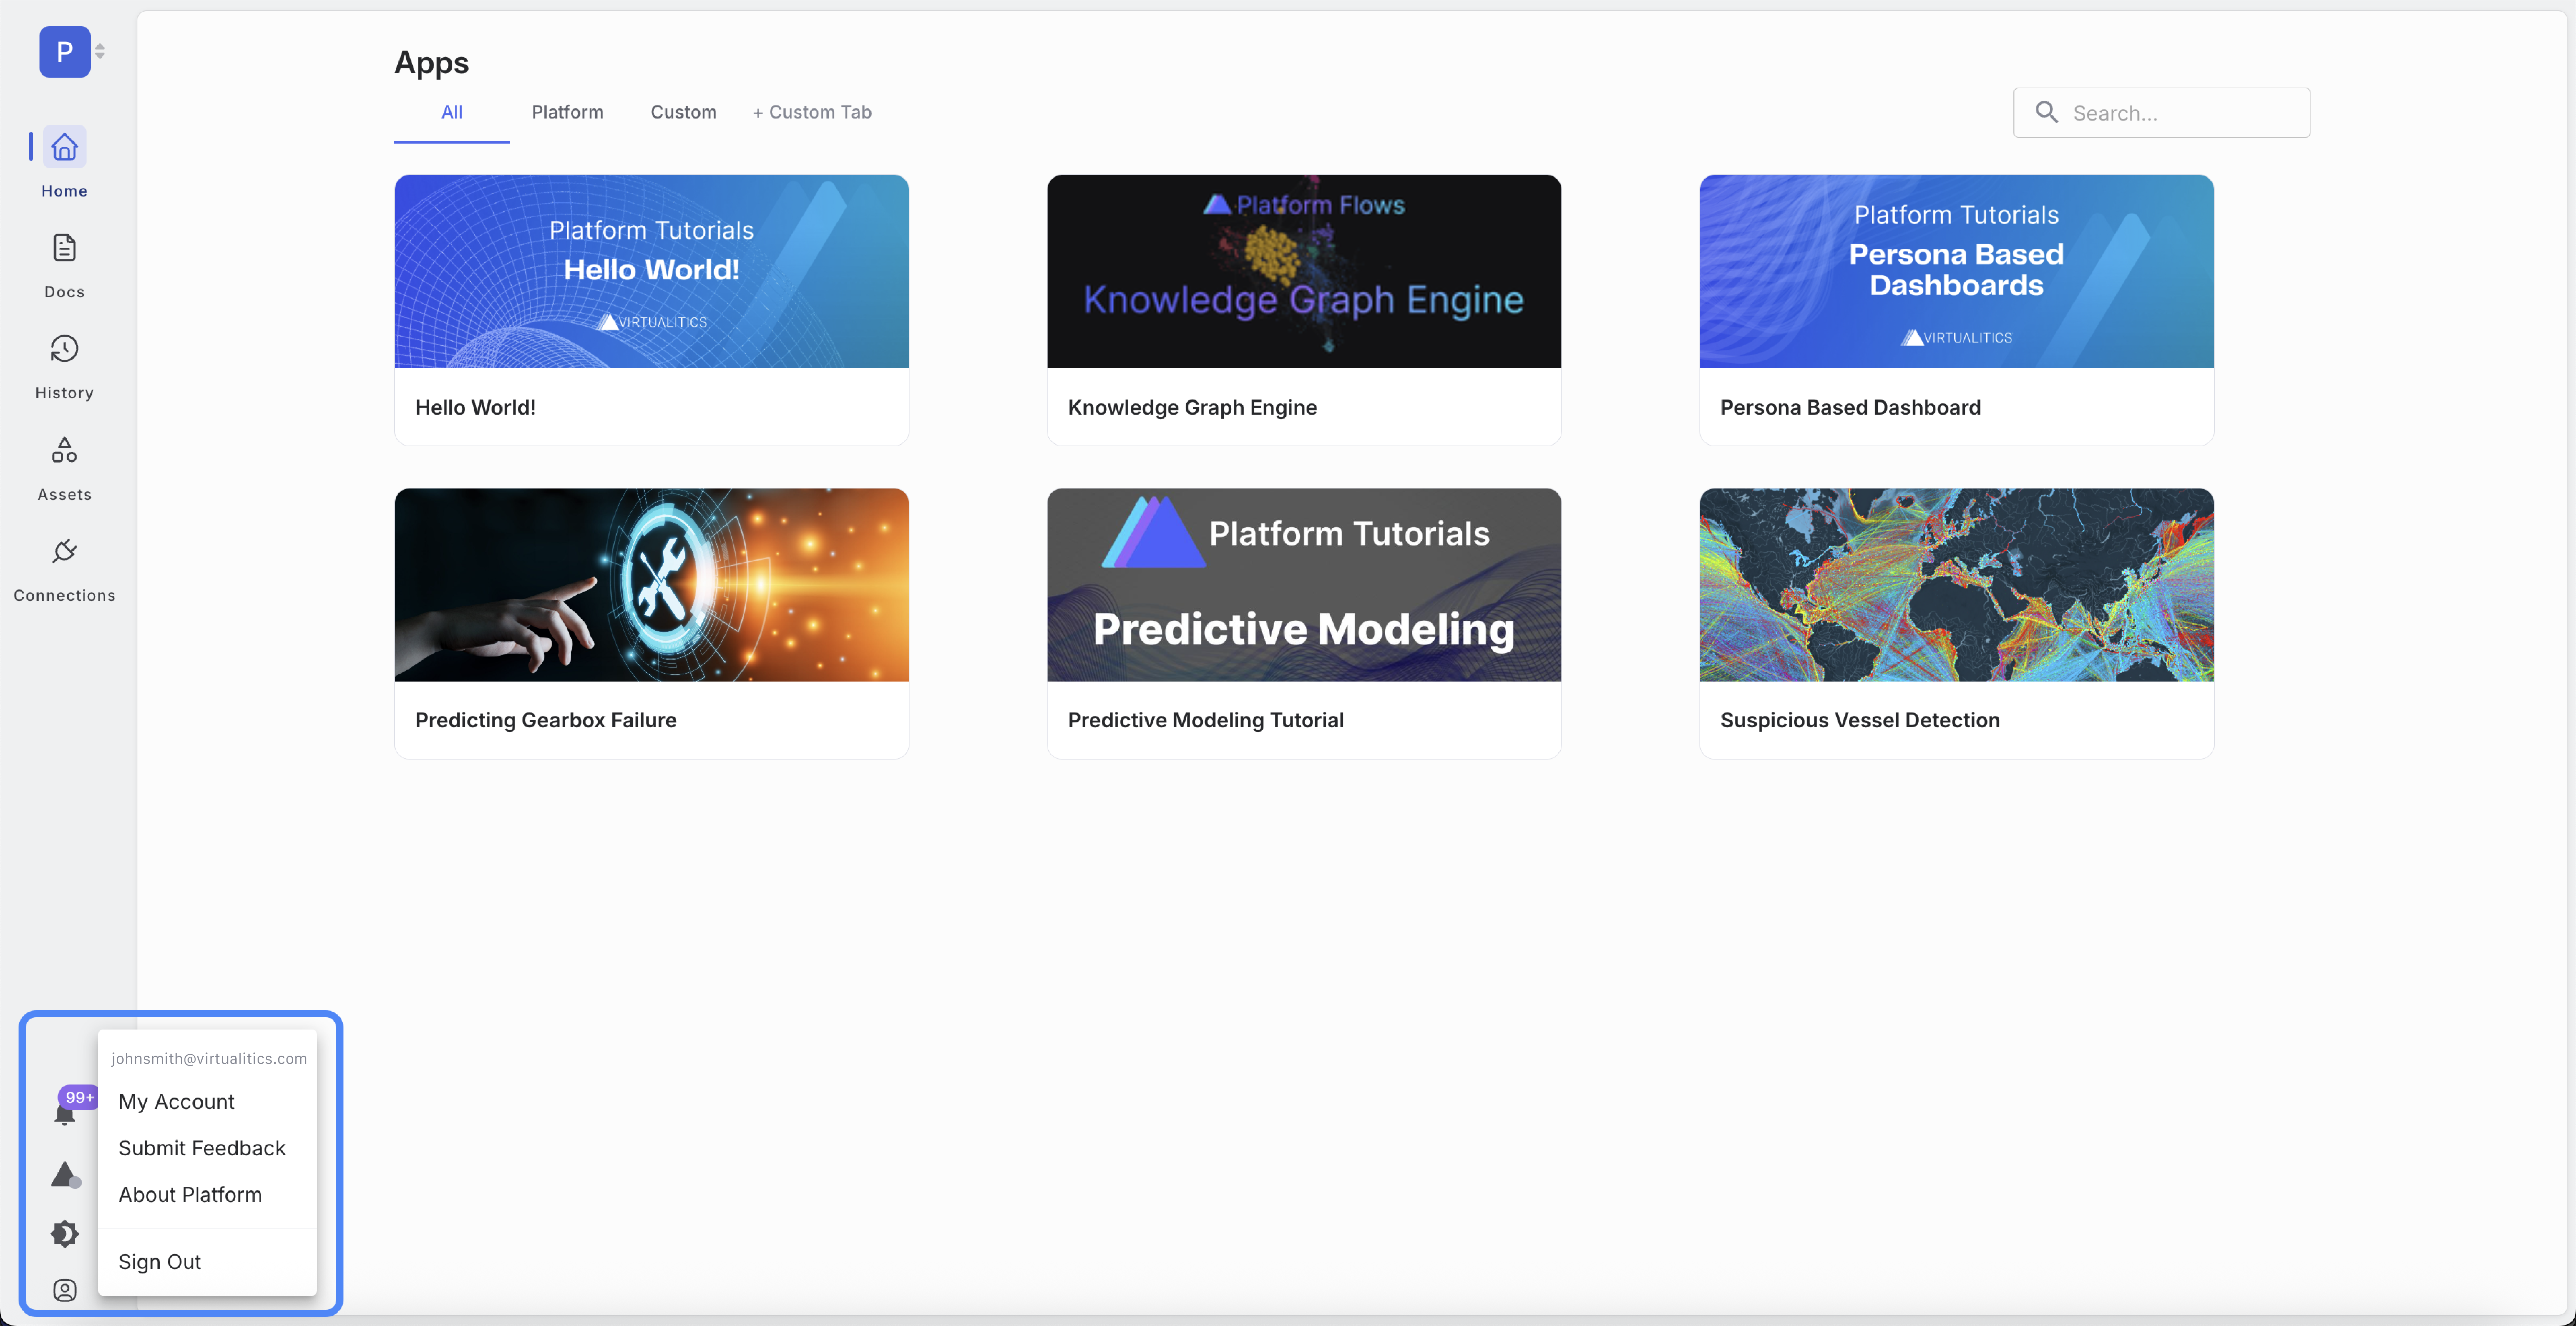Open notifications bell with 99+ badge
The image size is (2576, 1326).
tap(65, 1113)
